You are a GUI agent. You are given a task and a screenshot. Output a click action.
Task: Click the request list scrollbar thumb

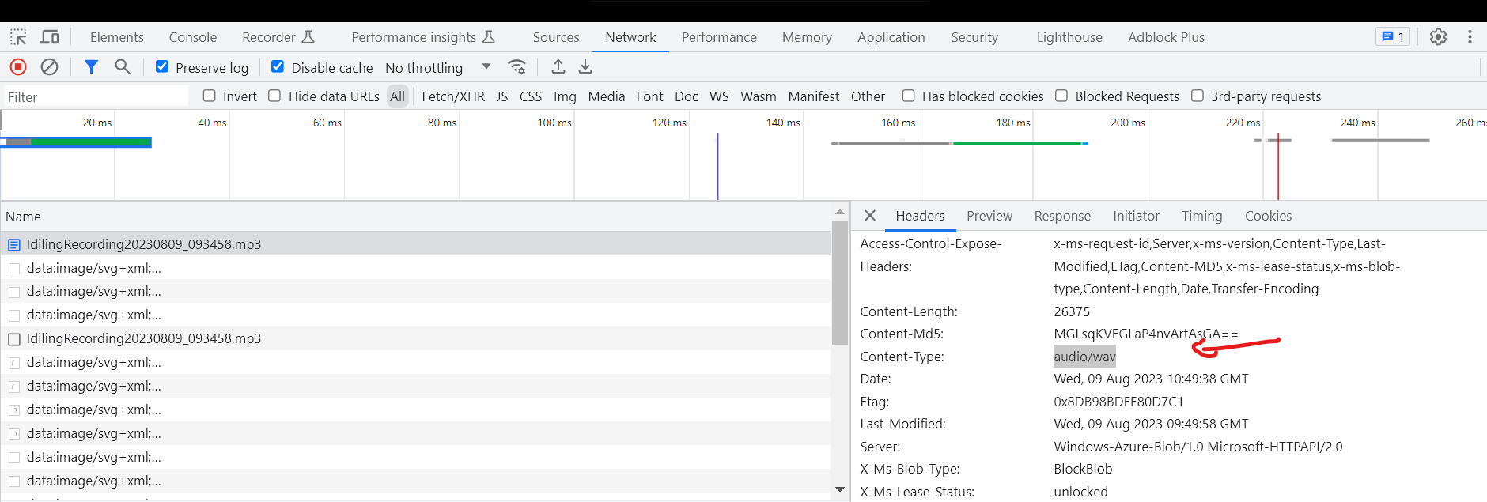840,282
